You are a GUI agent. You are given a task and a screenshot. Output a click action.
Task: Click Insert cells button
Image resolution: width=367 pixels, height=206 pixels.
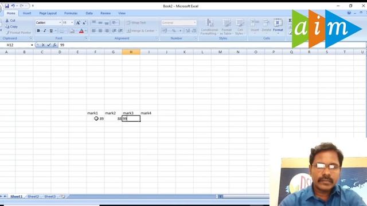255,26
